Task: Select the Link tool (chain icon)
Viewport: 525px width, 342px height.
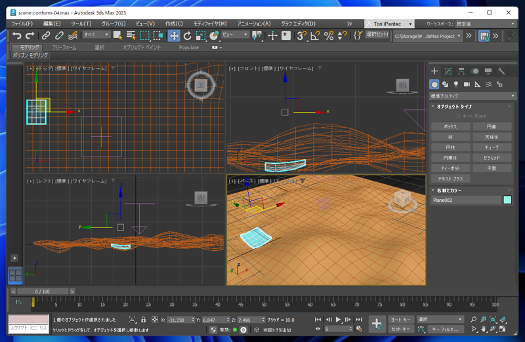Action: (x=46, y=35)
